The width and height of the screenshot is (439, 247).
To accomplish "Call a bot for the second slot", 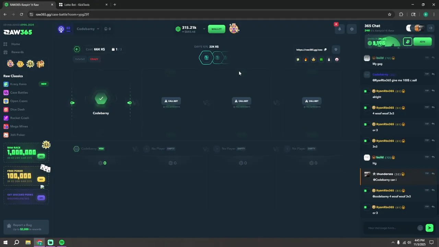I will point(171,101).
